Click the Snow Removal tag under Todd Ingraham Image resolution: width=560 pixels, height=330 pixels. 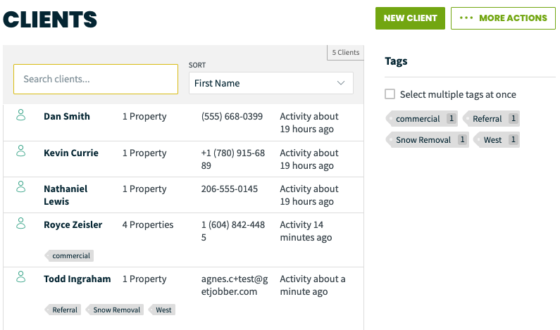tap(115, 310)
